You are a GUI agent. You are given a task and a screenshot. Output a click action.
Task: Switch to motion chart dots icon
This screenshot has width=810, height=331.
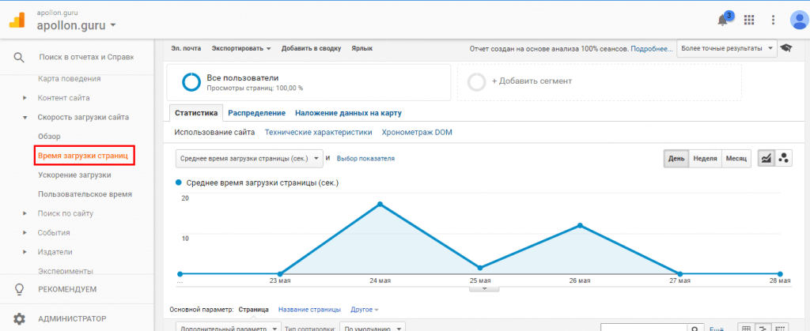784,159
